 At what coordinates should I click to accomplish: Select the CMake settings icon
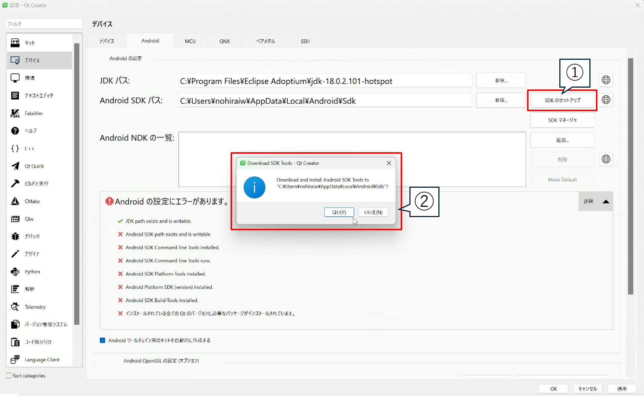pos(15,201)
